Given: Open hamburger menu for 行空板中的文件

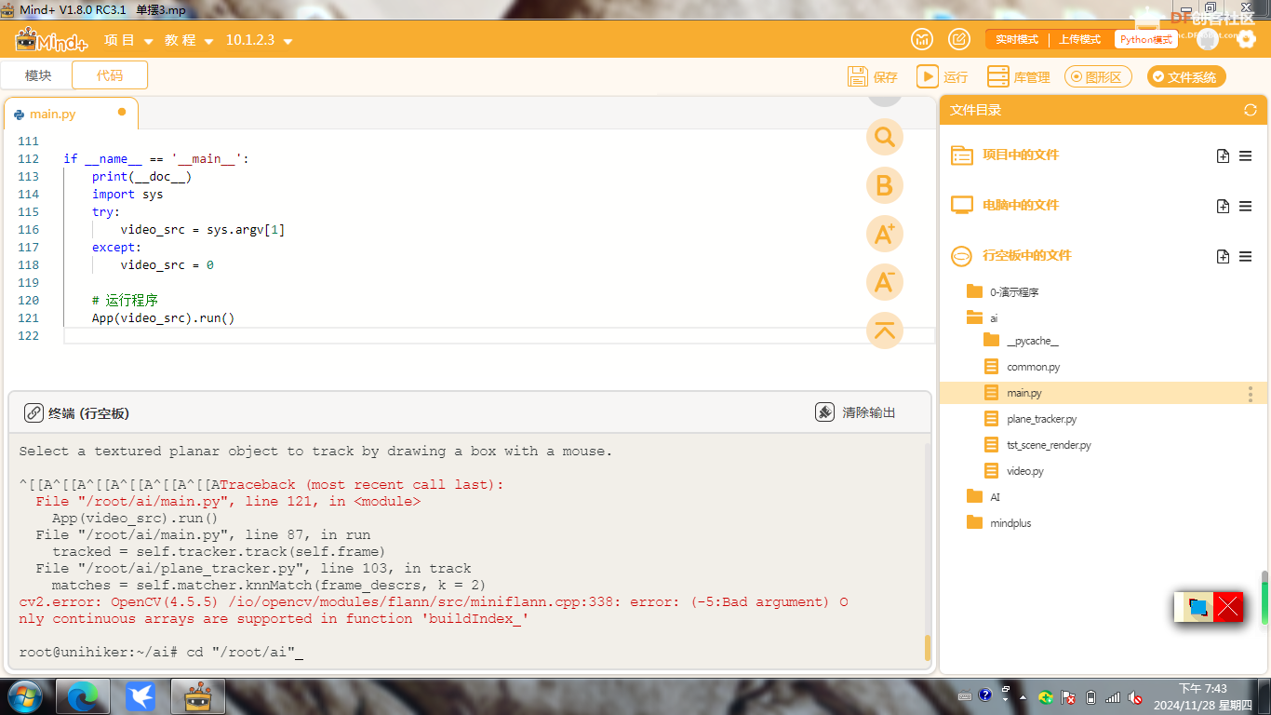Looking at the screenshot, I should point(1245,256).
